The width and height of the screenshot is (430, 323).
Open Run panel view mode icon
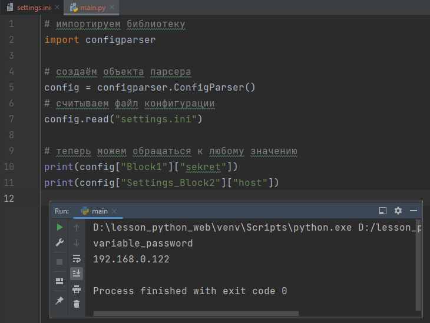[383, 211]
